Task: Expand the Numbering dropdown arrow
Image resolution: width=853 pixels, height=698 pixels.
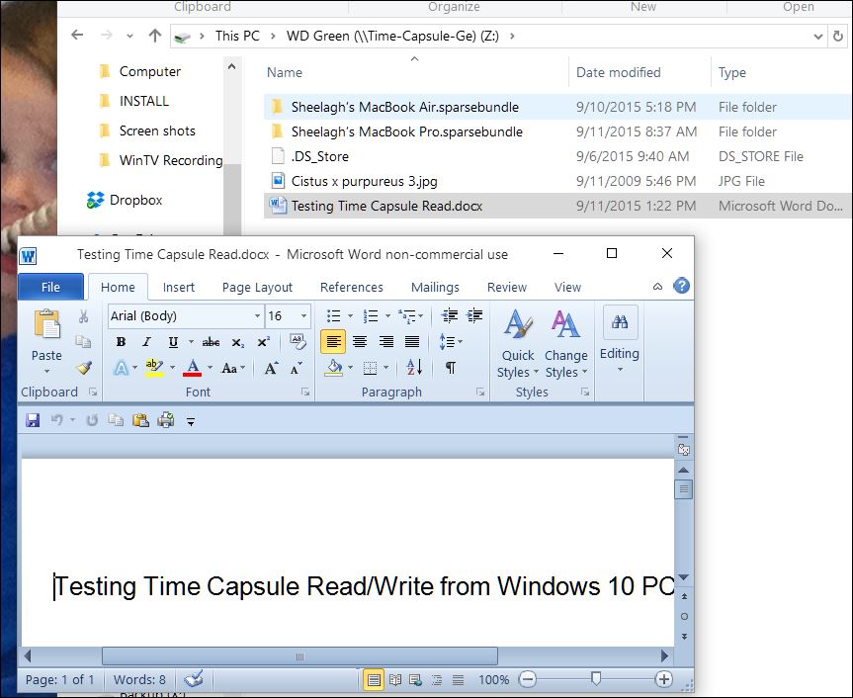Action: 387,315
